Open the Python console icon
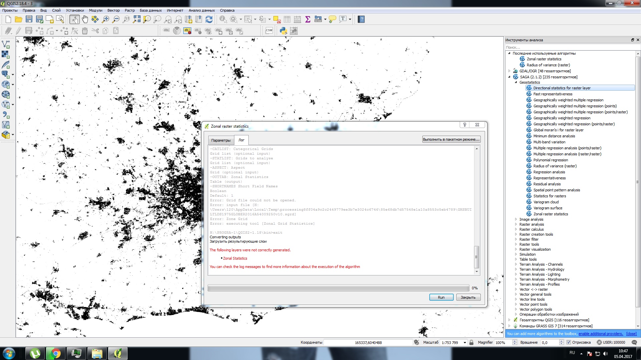 click(283, 31)
